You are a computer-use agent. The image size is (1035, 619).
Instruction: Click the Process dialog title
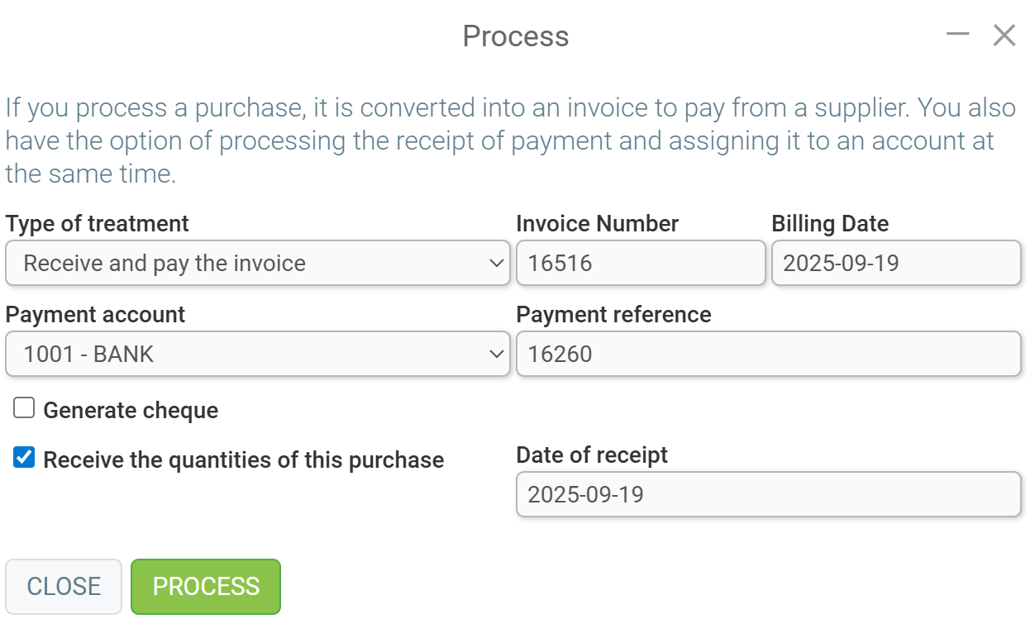516,36
